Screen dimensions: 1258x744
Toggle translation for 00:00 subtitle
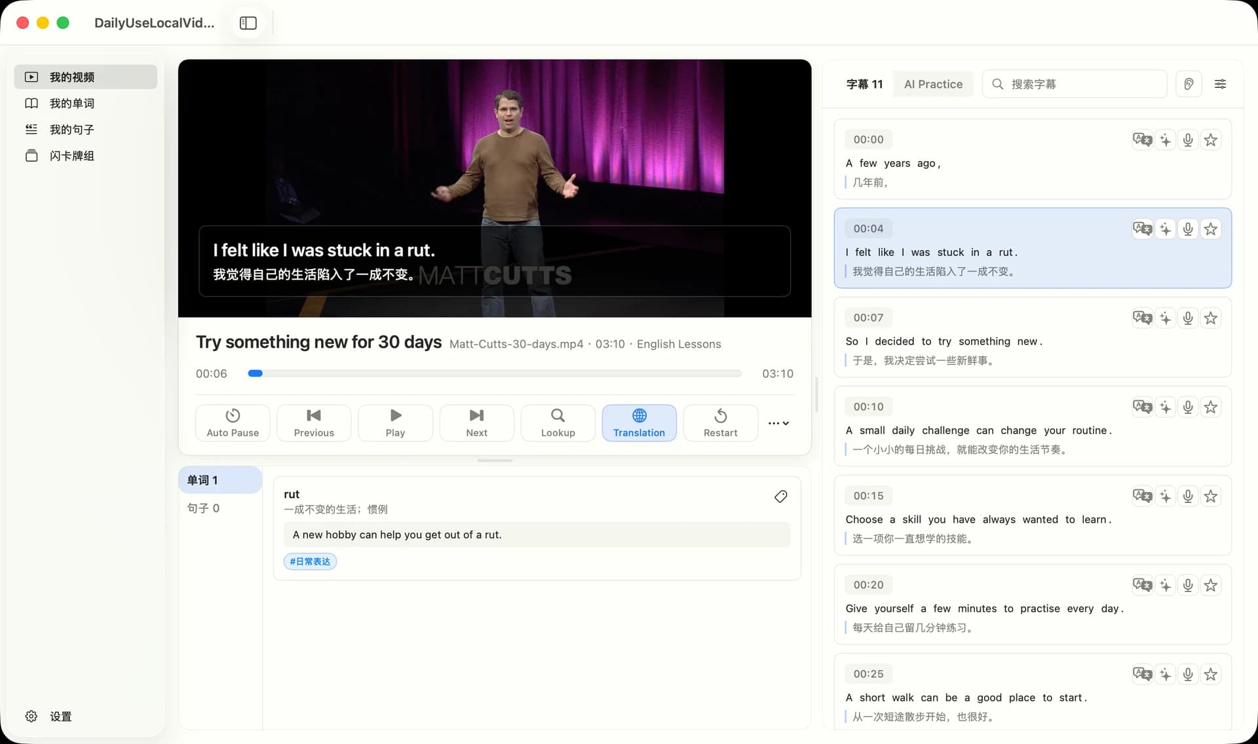coord(1142,139)
